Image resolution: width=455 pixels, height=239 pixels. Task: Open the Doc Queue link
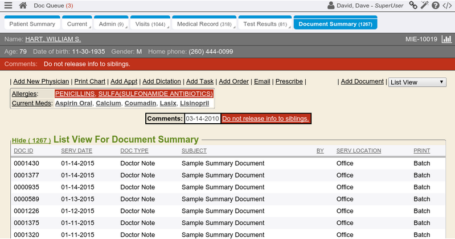coord(53,6)
